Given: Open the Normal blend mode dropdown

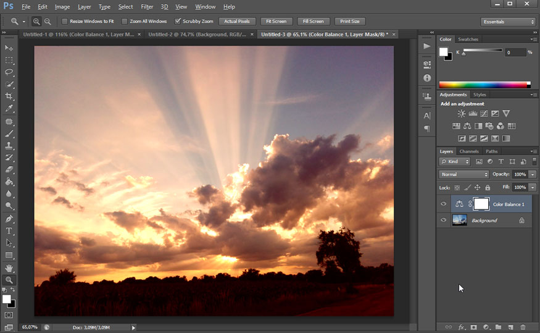Looking at the screenshot, I should click(463, 174).
